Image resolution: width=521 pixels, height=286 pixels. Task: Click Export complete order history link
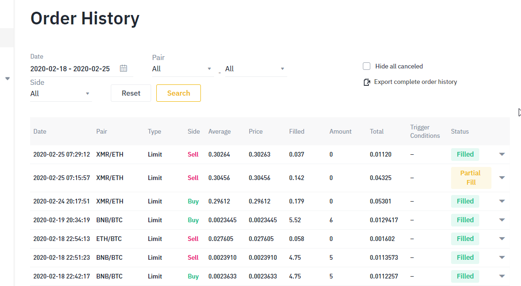point(415,82)
